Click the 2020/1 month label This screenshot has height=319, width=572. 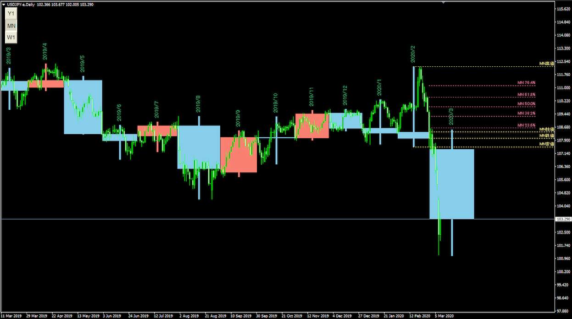pos(379,87)
